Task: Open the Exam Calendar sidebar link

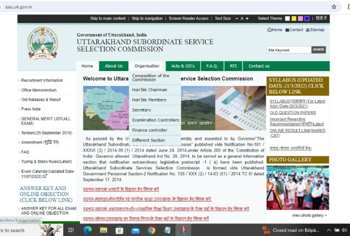Action: [x=48, y=174]
